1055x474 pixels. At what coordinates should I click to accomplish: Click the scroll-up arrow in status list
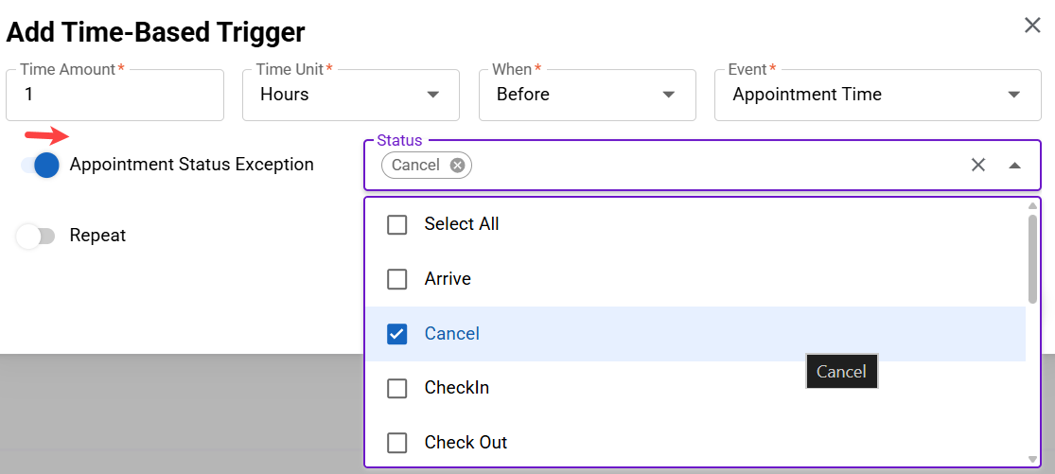coord(1032,205)
